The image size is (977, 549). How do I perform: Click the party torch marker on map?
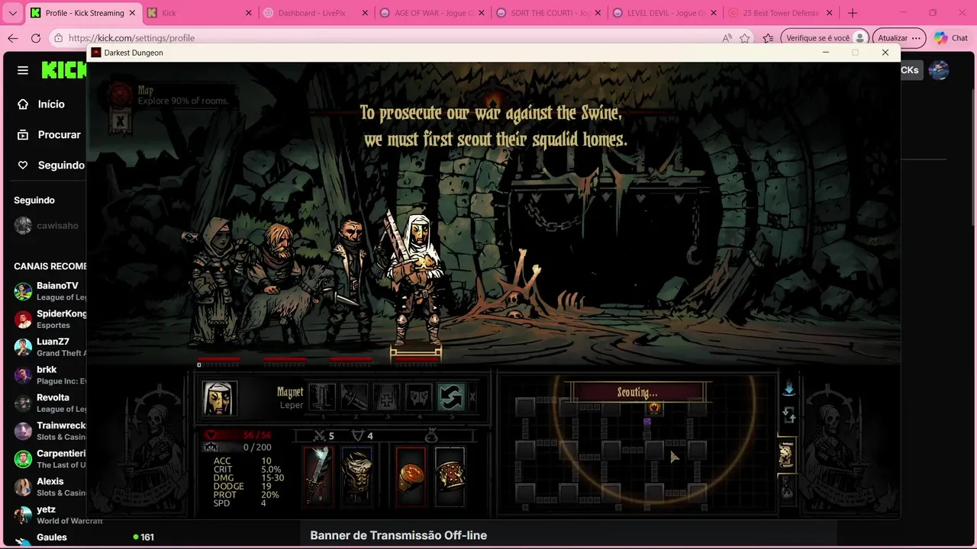[654, 408]
